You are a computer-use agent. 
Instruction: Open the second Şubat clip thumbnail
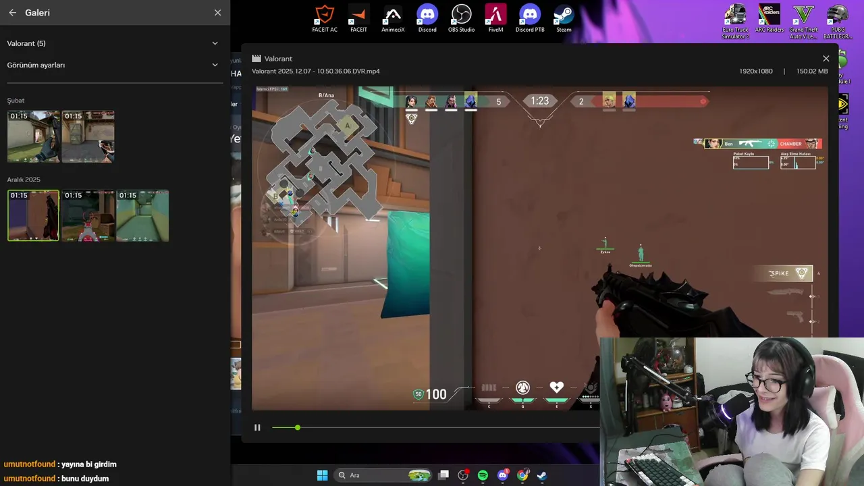coord(88,136)
